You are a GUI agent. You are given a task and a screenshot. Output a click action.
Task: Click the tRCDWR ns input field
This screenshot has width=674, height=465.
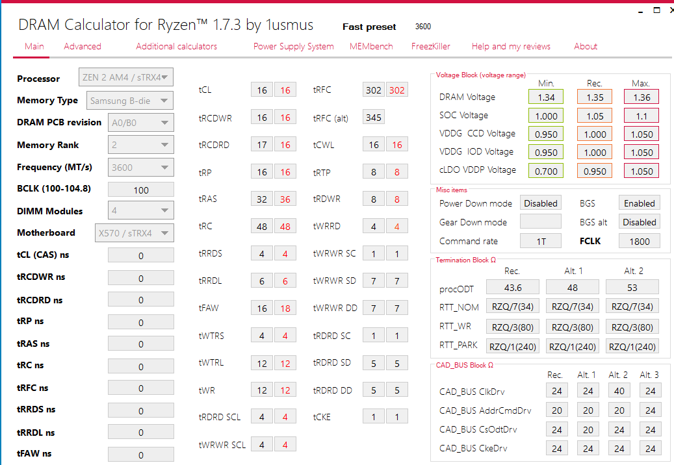coord(141,278)
